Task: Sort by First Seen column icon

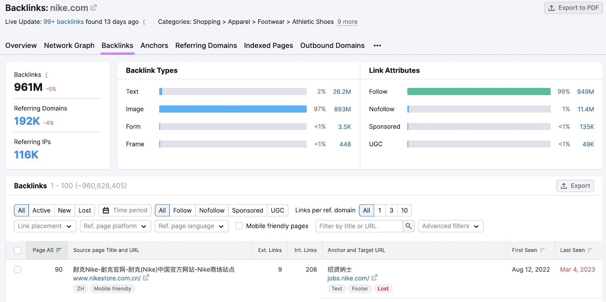Action: point(542,250)
